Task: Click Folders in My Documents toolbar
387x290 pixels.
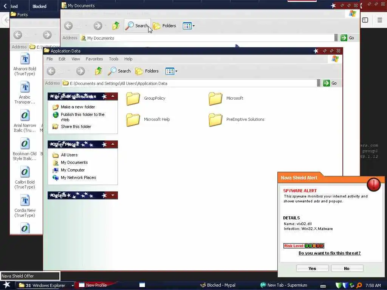Action: [164, 26]
